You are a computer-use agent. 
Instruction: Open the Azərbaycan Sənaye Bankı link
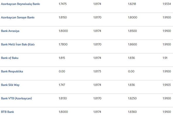pyautogui.click(x=18, y=17)
